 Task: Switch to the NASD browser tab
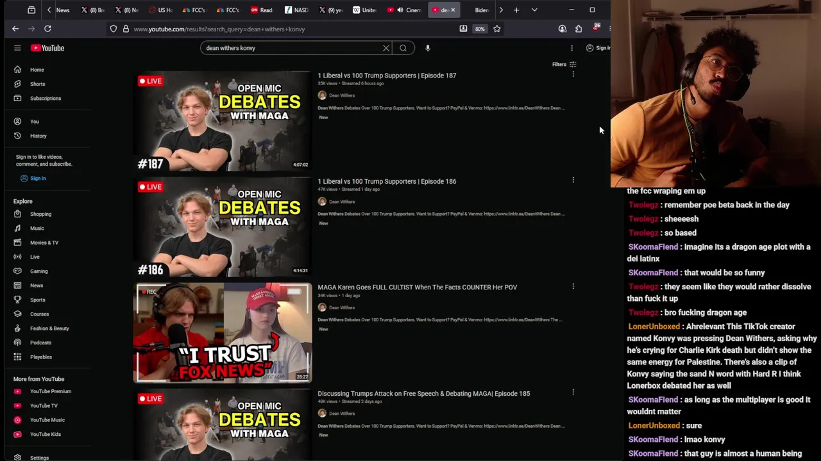click(296, 10)
